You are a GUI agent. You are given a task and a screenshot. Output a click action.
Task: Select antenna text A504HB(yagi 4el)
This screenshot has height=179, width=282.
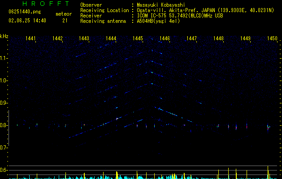pos(158,21)
